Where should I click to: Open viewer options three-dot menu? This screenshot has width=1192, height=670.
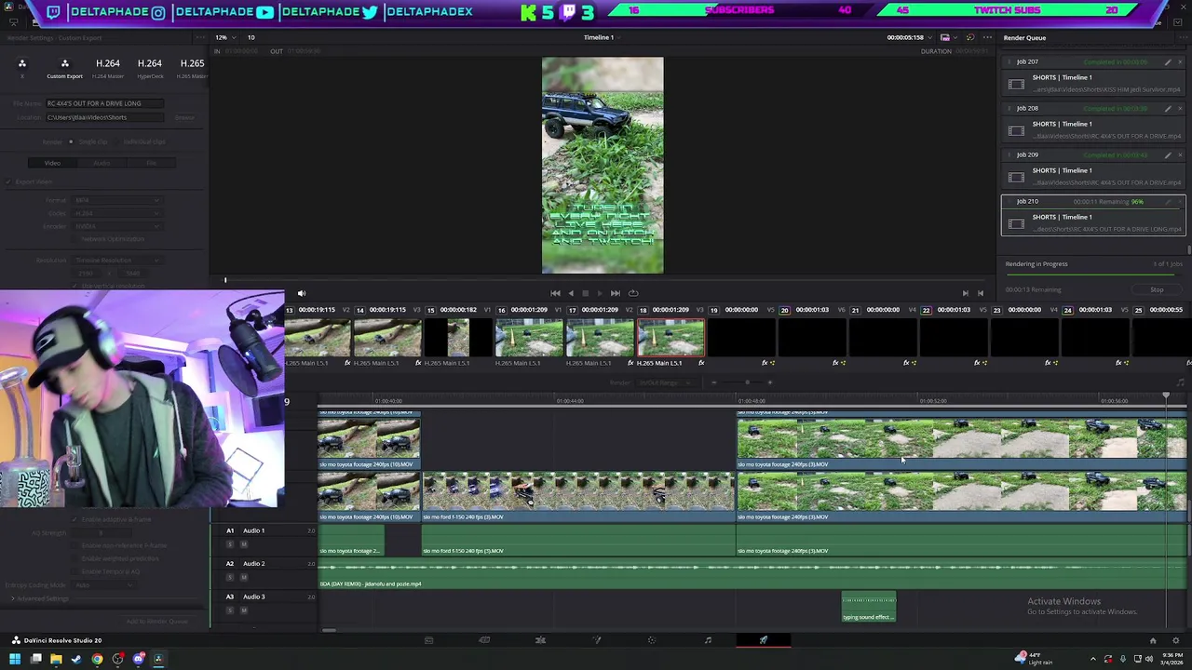pyautogui.click(x=987, y=37)
